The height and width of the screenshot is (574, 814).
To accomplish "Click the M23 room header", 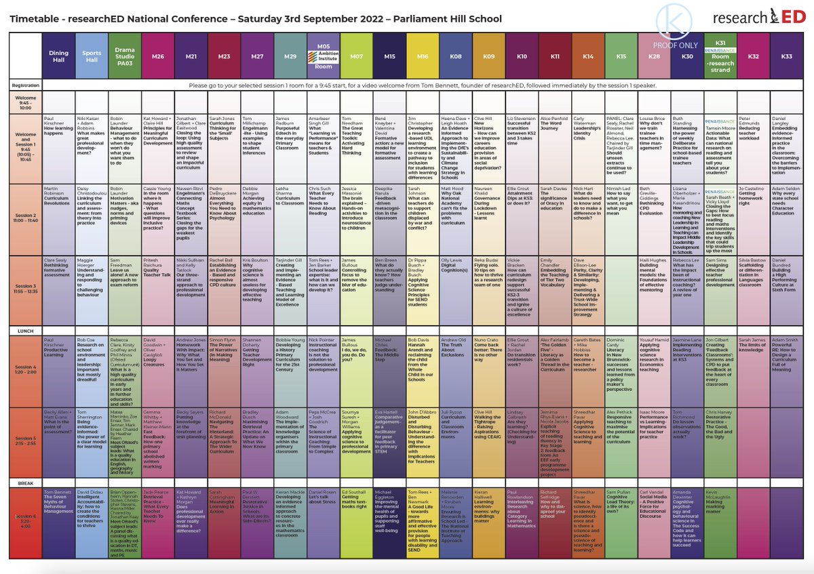I will (224, 56).
